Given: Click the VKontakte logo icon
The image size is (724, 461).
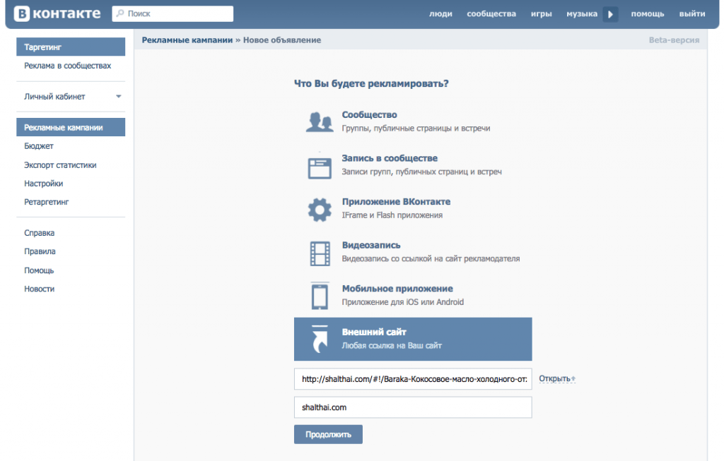Looking at the screenshot, I should (x=21, y=13).
